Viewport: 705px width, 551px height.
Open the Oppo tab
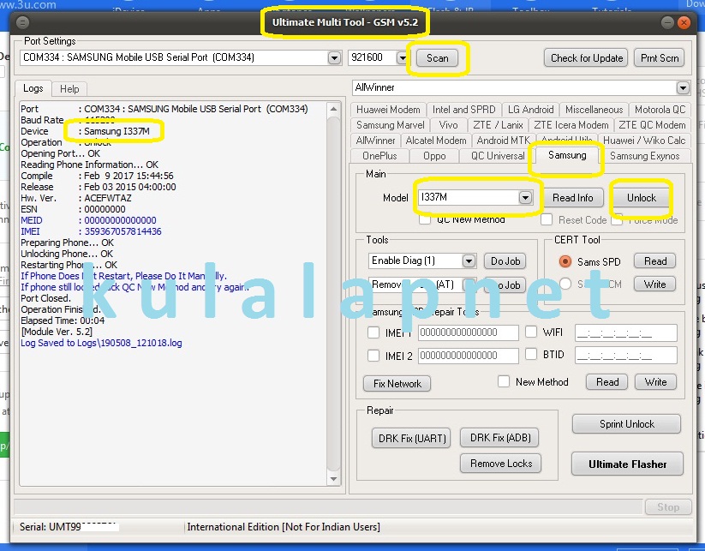434,156
